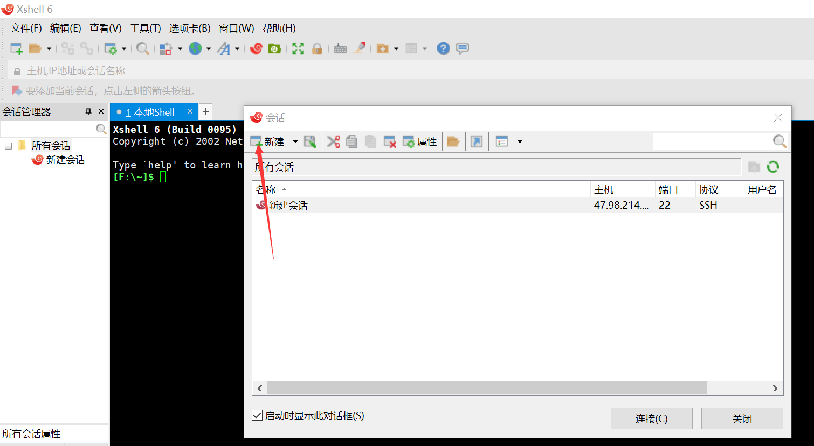
Task: Click the pin icon of session manager panel
Action: click(x=88, y=111)
